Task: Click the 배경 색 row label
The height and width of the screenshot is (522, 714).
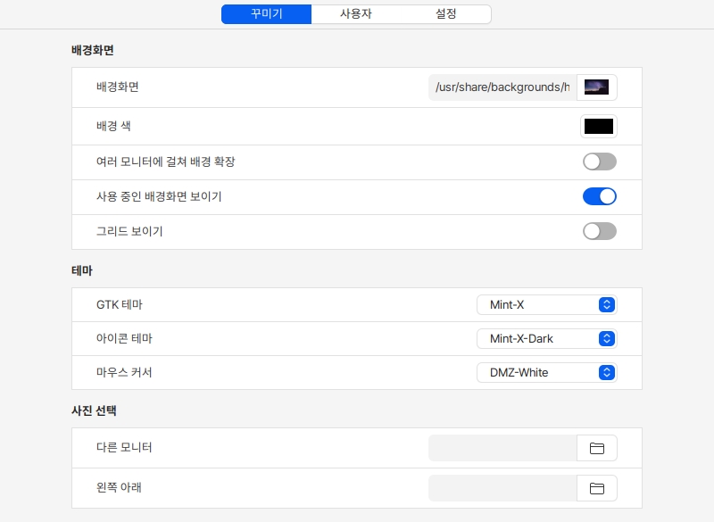Action: pos(113,127)
